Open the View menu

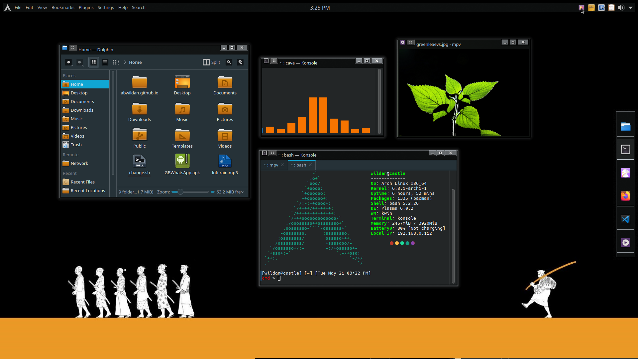[x=42, y=7]
